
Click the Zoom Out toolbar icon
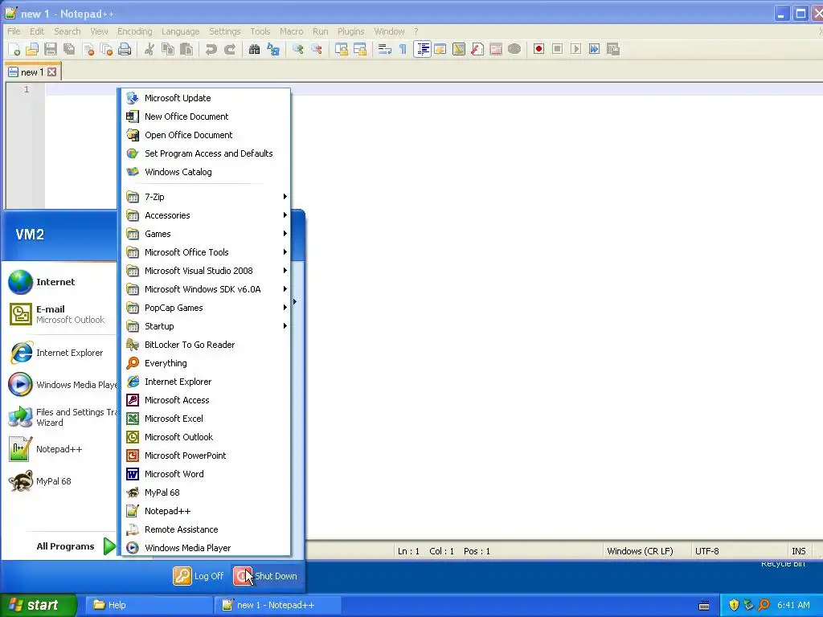(317, 49)
